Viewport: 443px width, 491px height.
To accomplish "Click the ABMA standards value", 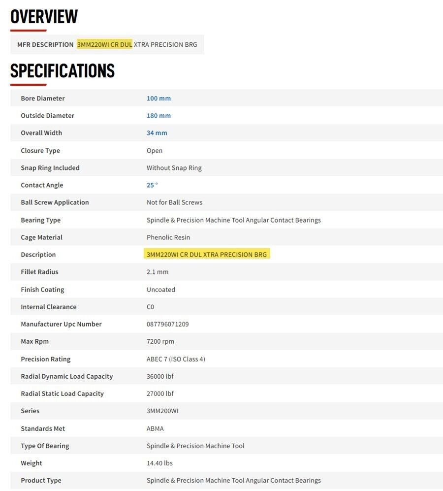I will [155, 428].
